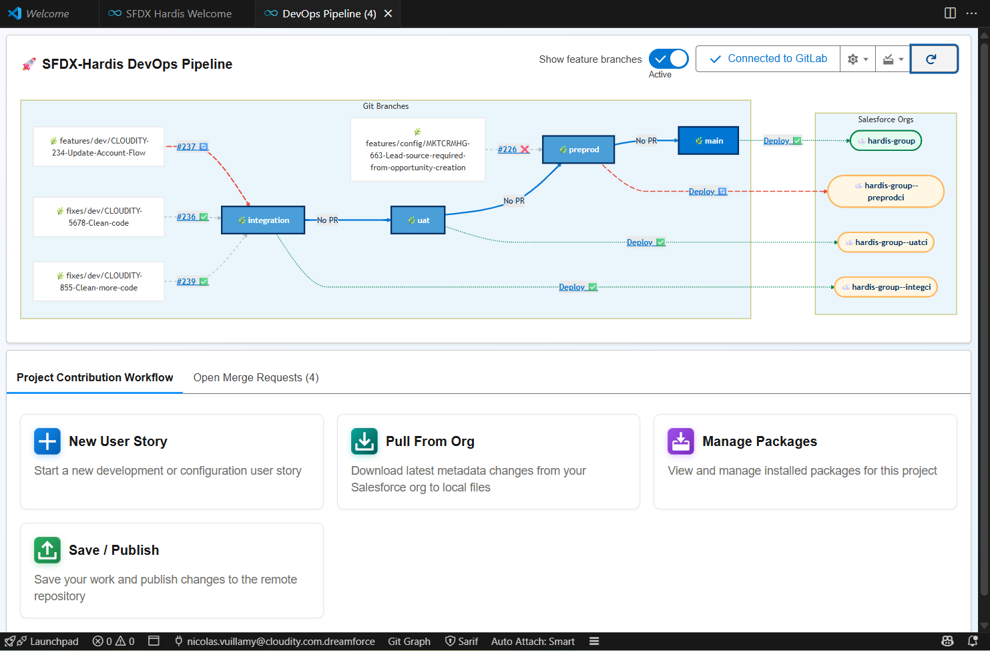The width and height of the screenshot is (990, 651).
Task: Click the Deploy link to hardis-group org
Action: [776, 140]
